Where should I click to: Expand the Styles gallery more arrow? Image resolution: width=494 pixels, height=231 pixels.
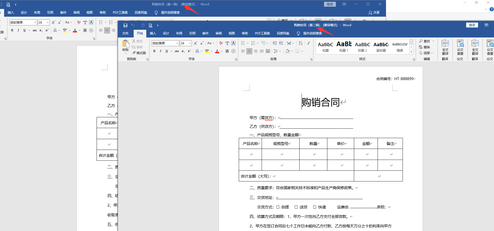[411, 52]
